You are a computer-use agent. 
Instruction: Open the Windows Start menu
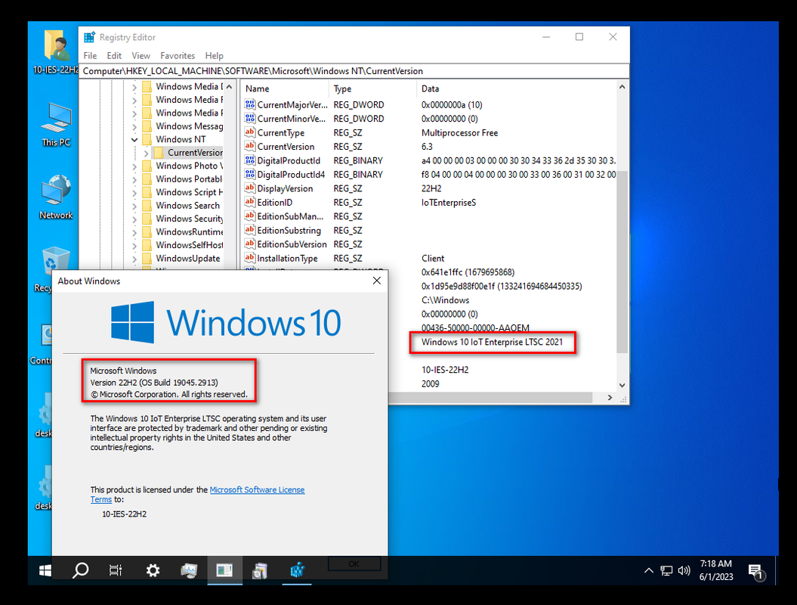[45, 570]
